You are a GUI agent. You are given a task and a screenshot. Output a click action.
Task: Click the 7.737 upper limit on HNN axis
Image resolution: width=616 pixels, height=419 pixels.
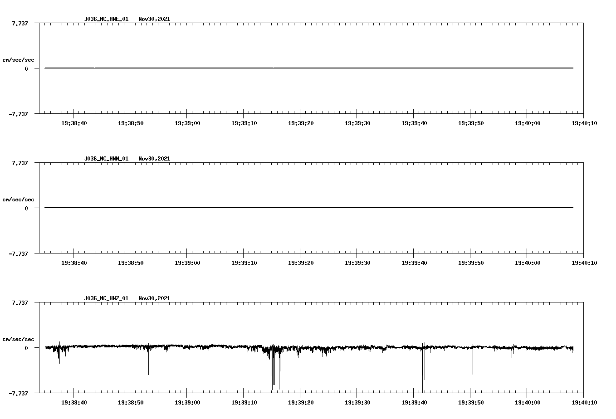tap(20, 163)
